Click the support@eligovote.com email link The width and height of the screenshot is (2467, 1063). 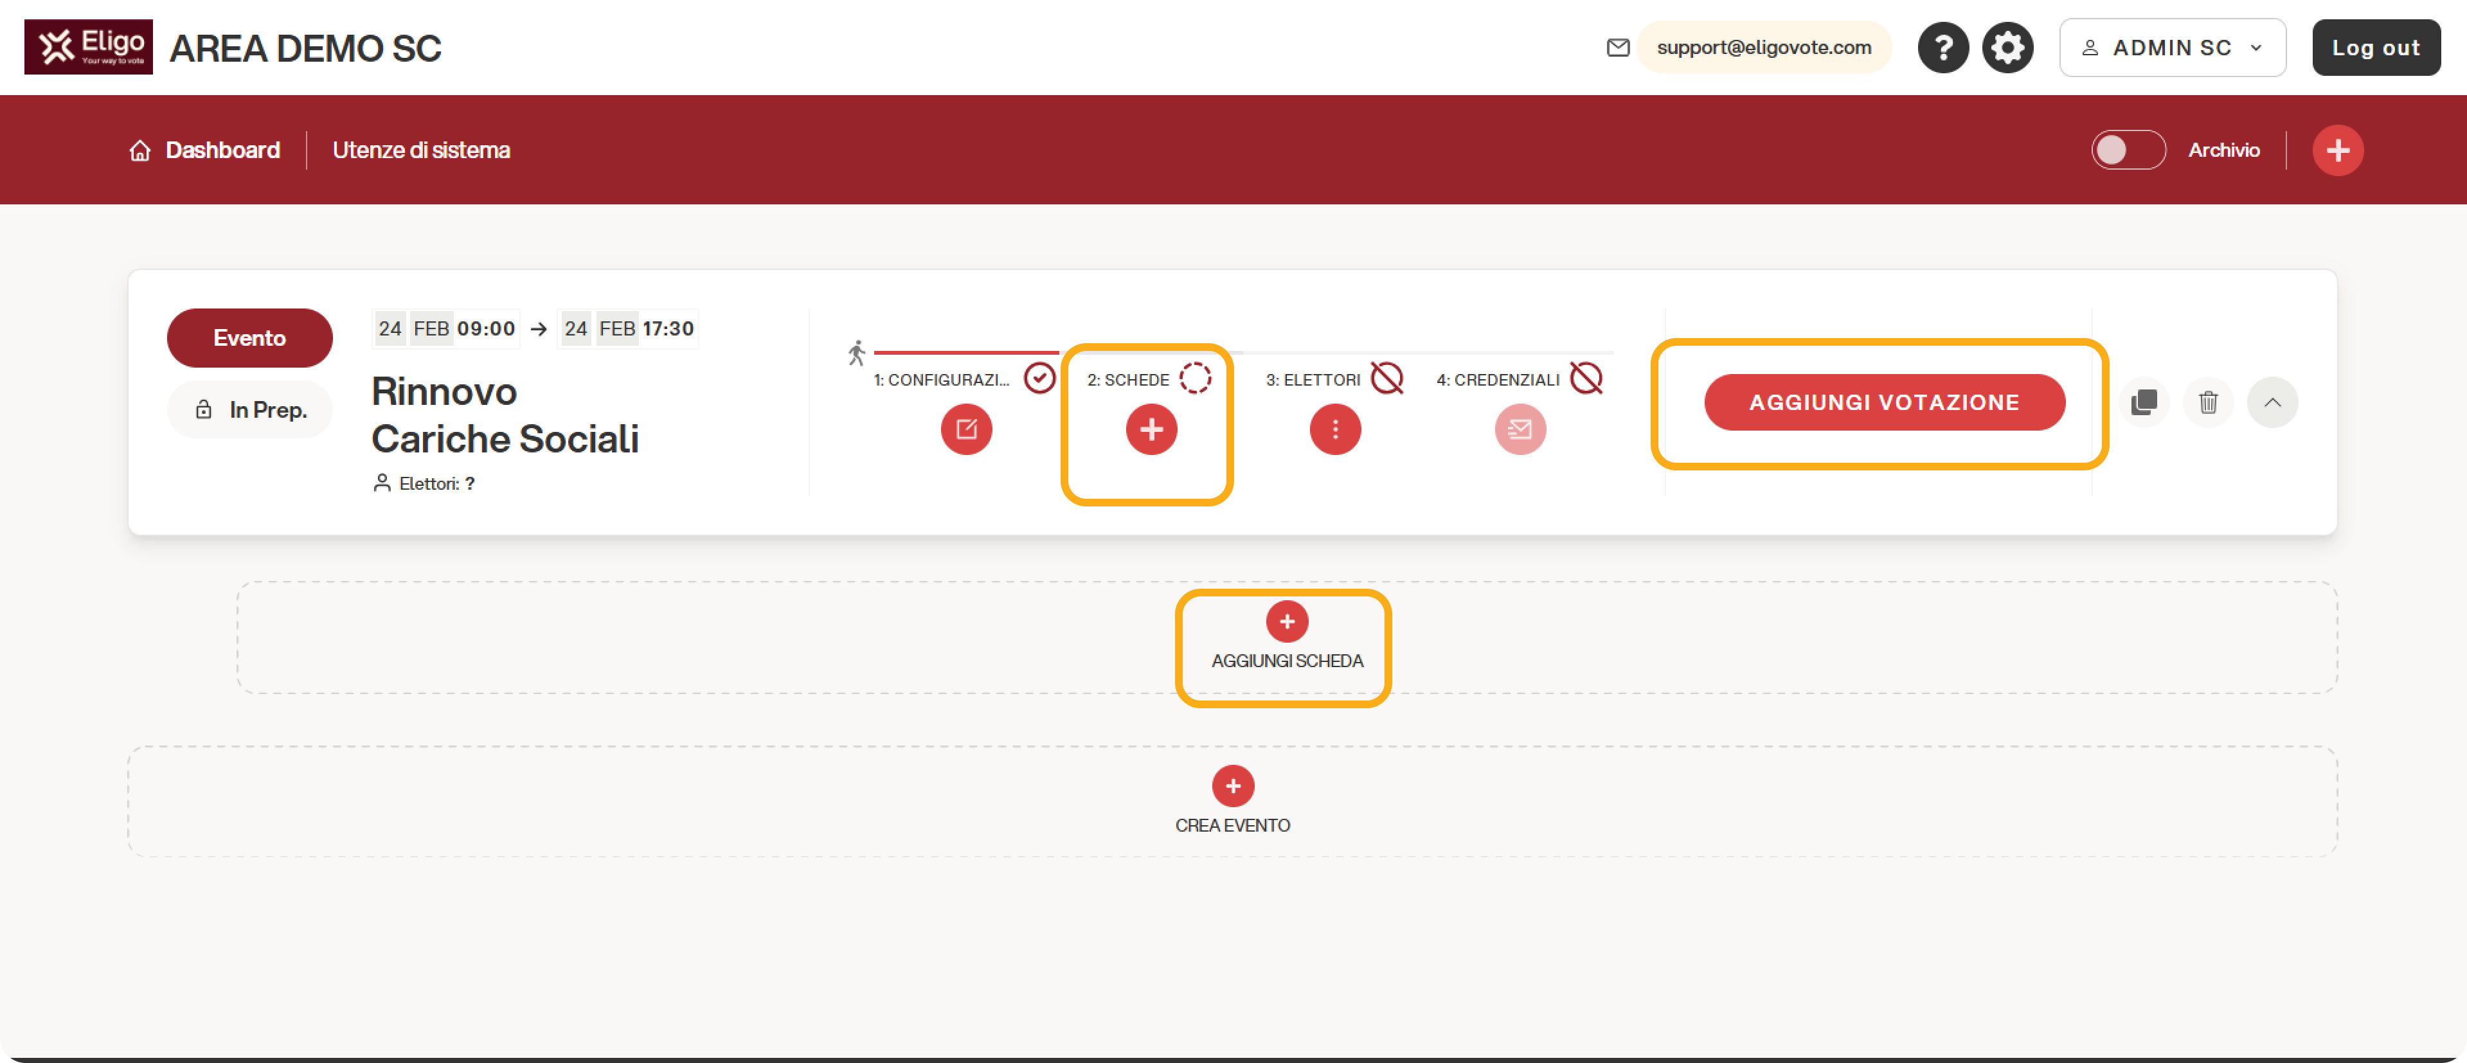pos(1762,48)
